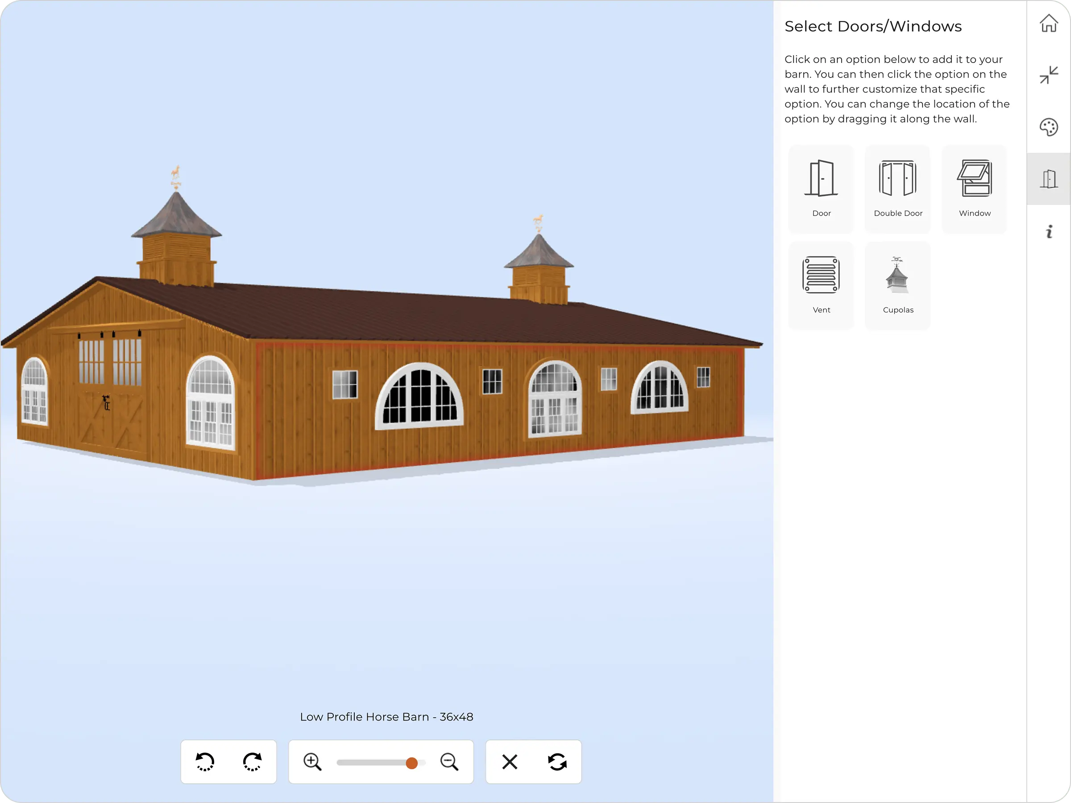Rotate the barn view counterclockwise

pyautogui.click(x=205, y=762)
